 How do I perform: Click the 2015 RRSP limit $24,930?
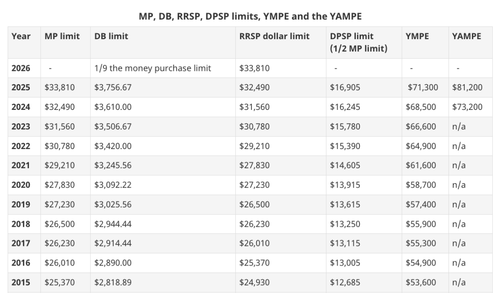(x=254, y=283)
